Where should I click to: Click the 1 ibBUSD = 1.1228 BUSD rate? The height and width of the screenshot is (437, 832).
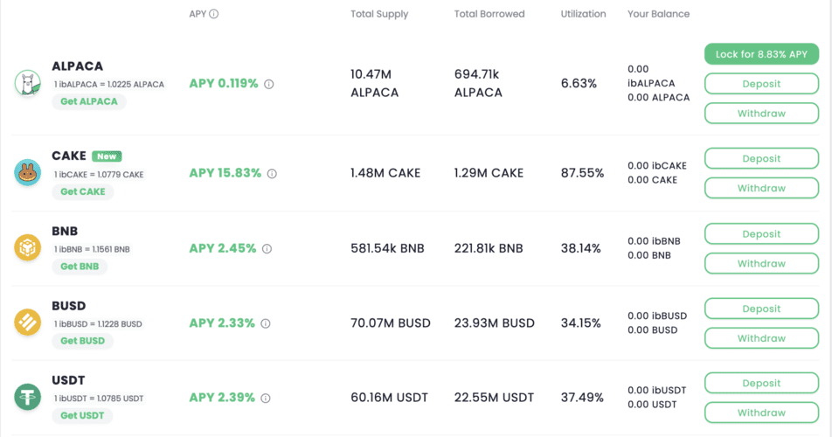click(x=98, y=324)
